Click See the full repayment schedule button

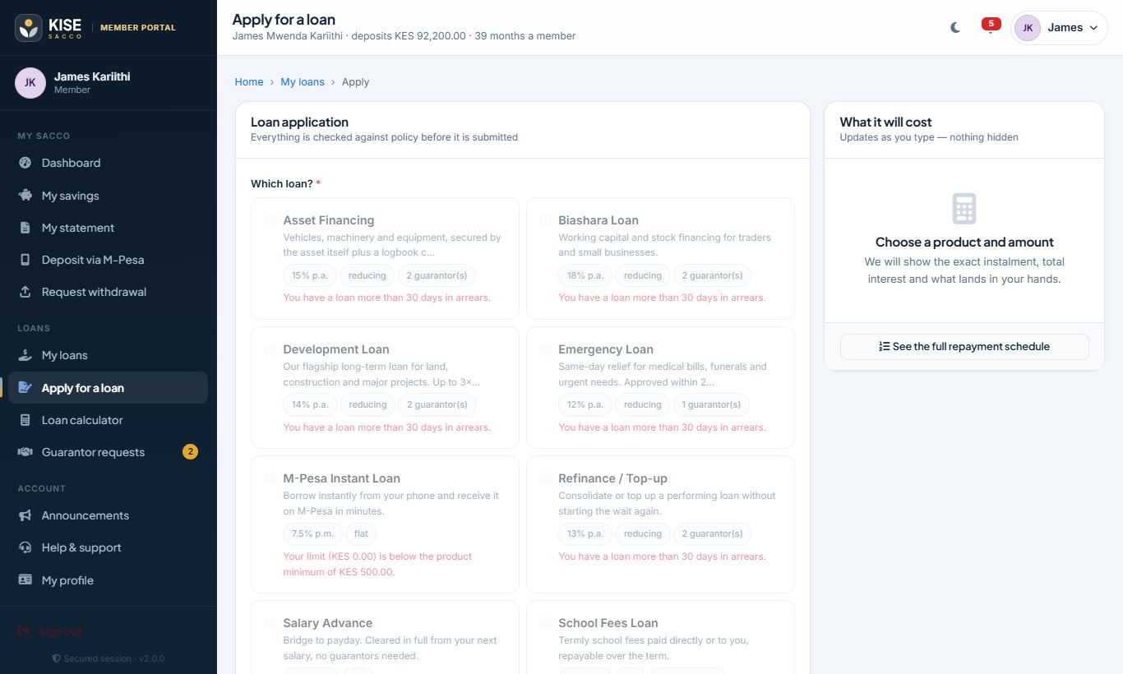tap(964, 346)
